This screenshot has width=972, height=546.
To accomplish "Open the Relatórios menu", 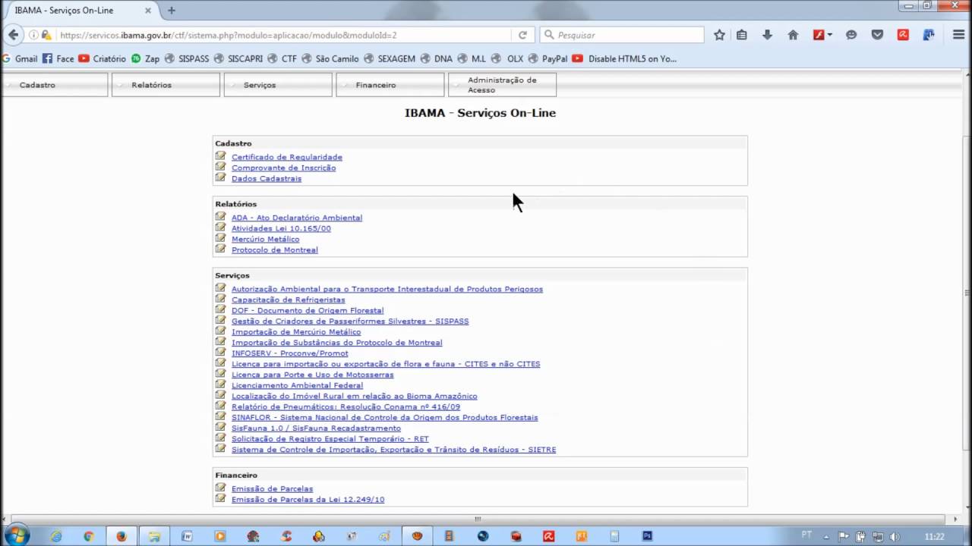I will pyautogui.click(x=166, y=85).
